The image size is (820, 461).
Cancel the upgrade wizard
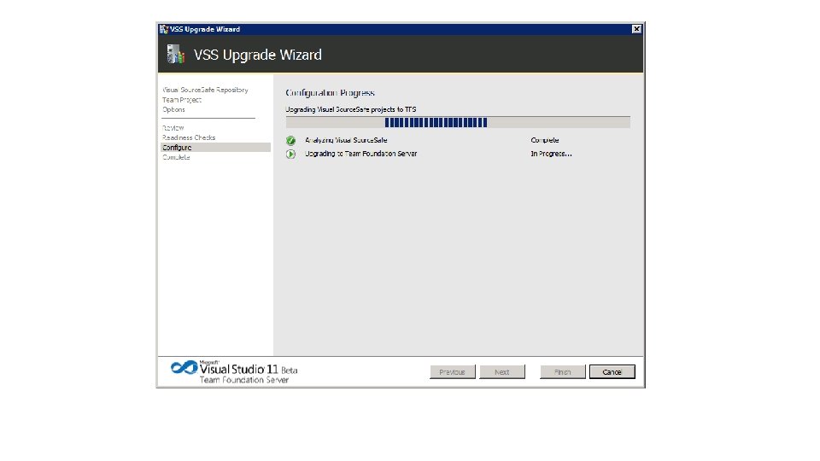612,372
